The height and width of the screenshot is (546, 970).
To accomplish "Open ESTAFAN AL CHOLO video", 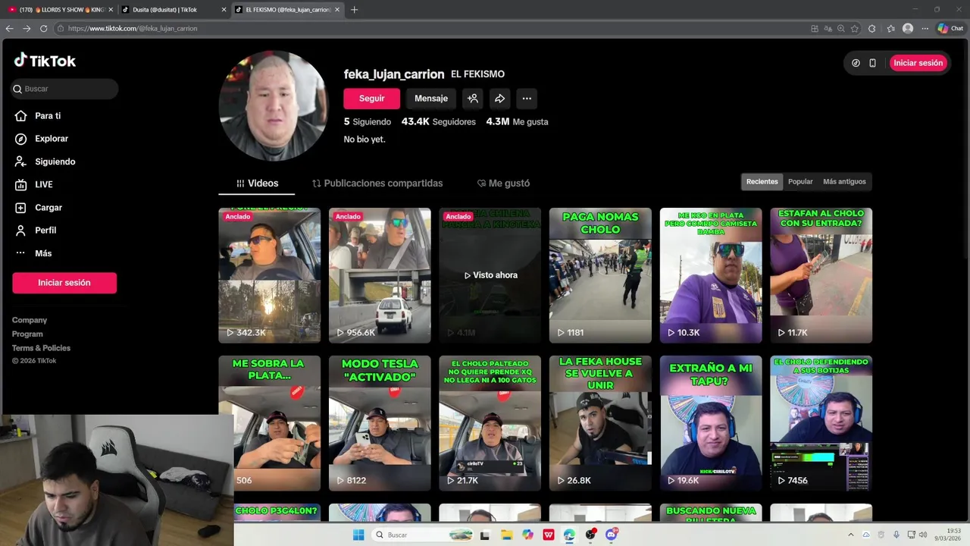I will click(821, 275).
